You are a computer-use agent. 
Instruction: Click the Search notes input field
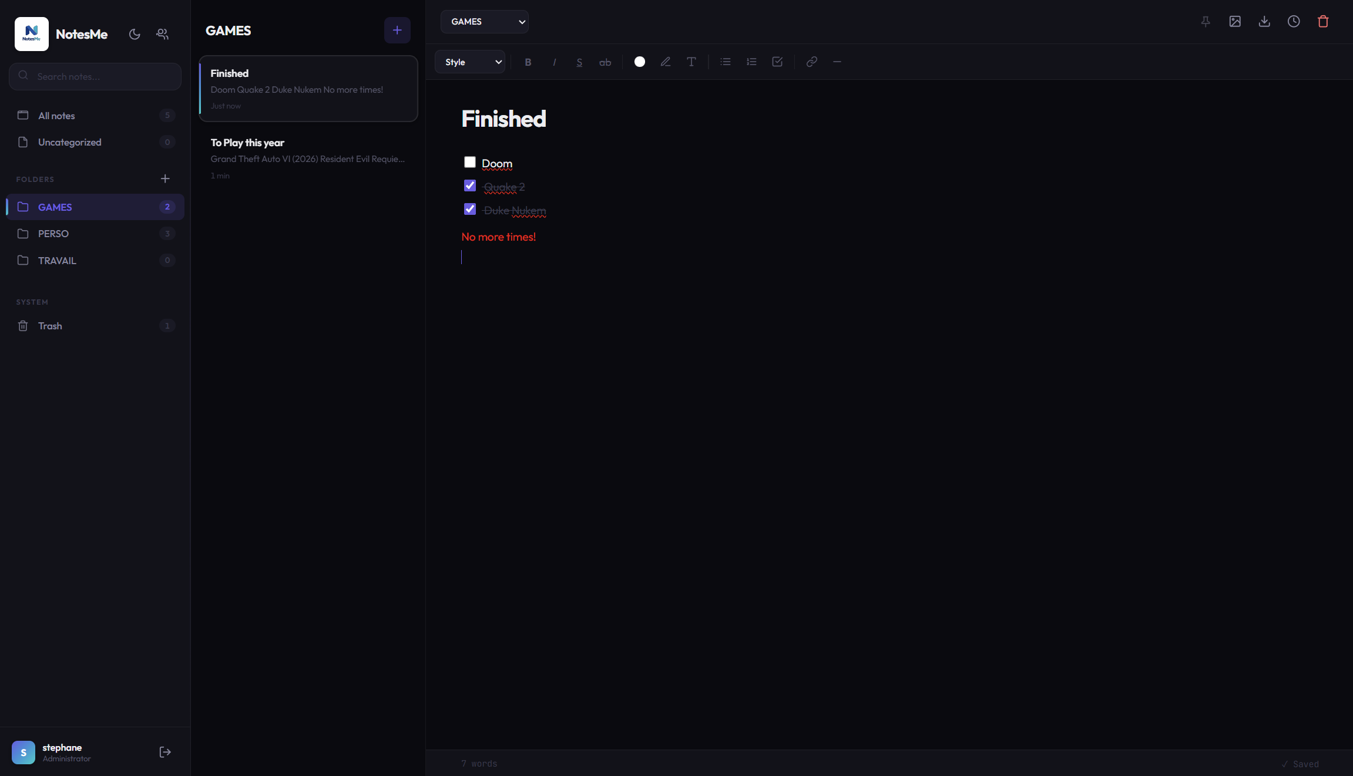[95, 76]
